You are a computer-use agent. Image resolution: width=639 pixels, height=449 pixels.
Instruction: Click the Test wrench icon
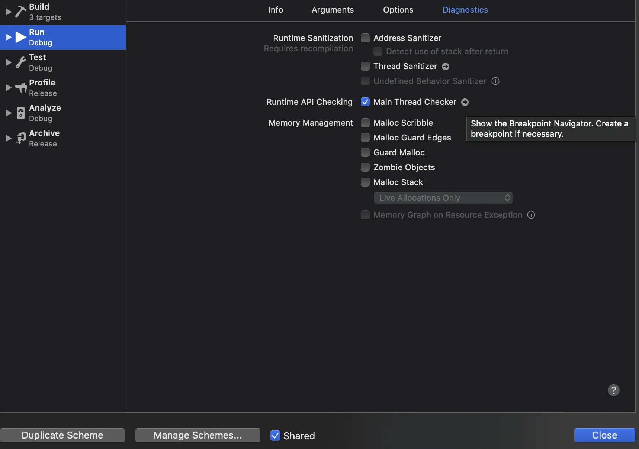click(x=21, y=62)
